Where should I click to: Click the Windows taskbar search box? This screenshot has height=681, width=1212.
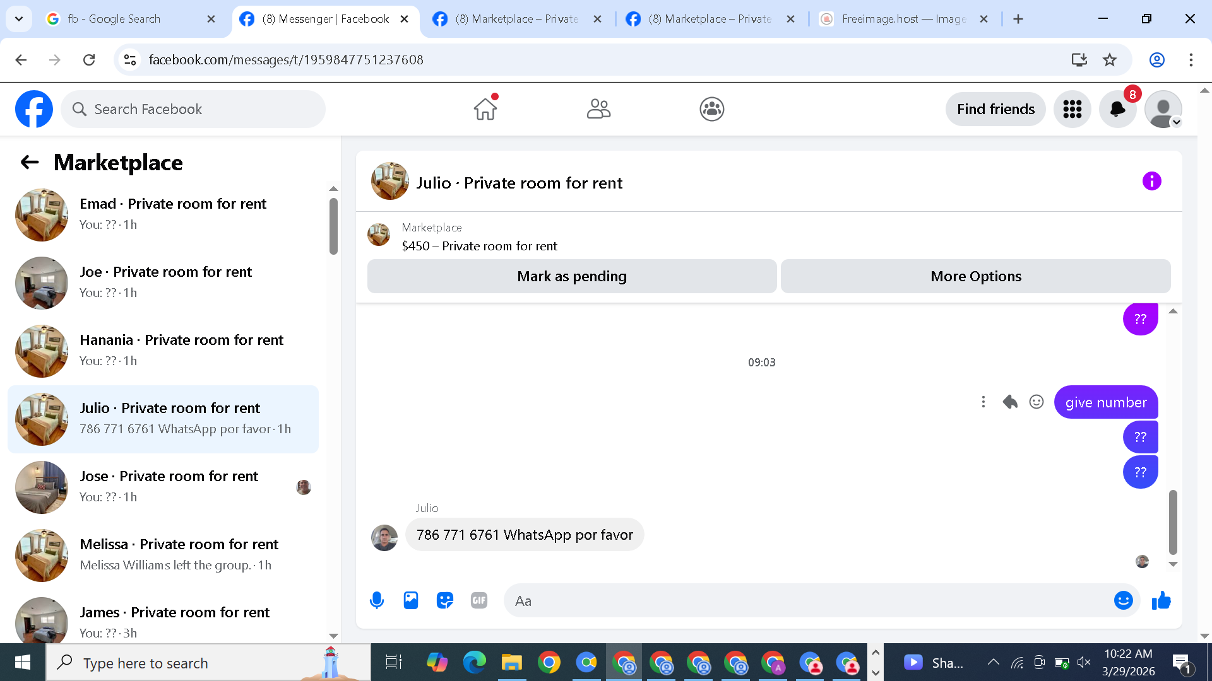pos(208,663)
